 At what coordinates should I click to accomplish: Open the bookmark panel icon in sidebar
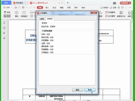coord(4,23)
